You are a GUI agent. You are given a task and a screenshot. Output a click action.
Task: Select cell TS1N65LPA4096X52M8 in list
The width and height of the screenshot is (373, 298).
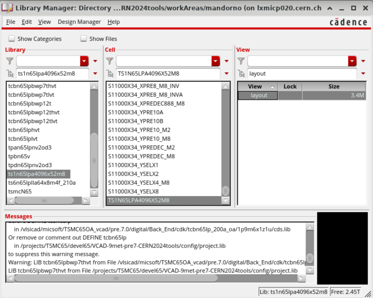coord(164,200)
